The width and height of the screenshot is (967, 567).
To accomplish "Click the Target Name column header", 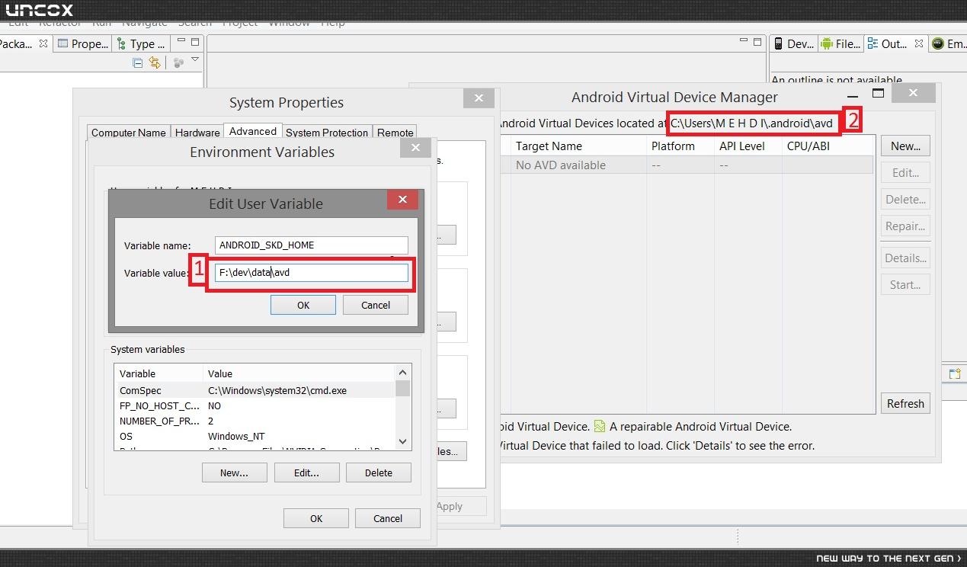I will (x=578, y=146).
